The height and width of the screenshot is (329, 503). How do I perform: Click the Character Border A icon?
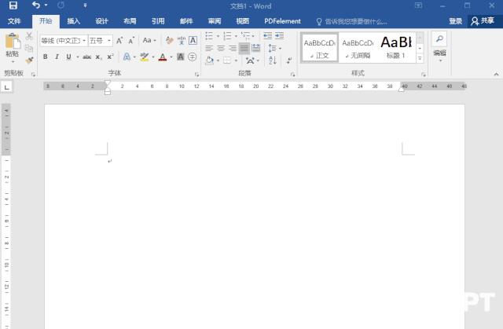click(193, 40)
